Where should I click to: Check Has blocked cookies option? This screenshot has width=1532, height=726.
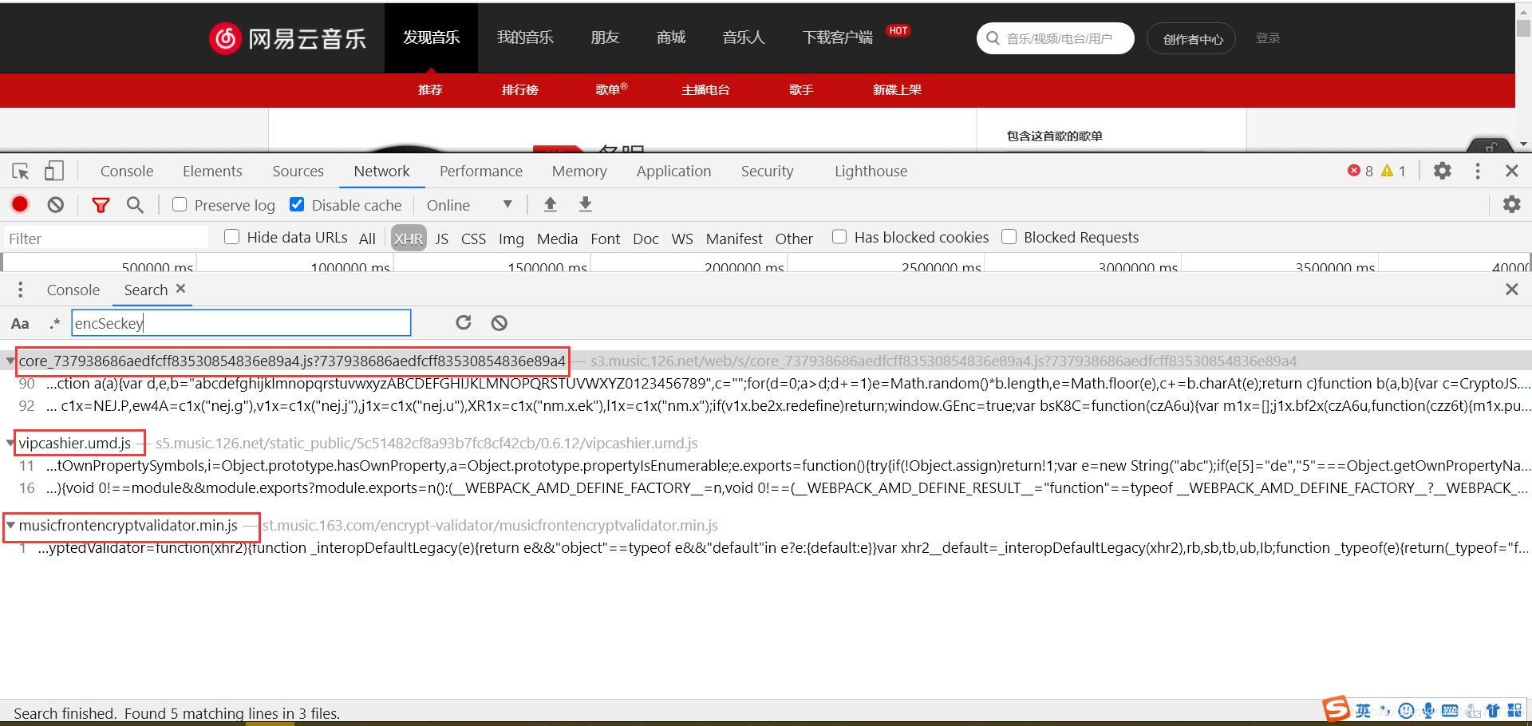[x=839, y=237]
